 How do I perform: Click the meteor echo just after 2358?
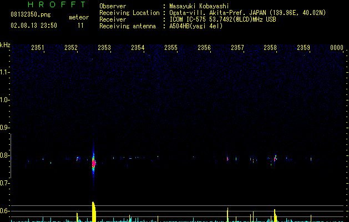click(x=275, y=158)
